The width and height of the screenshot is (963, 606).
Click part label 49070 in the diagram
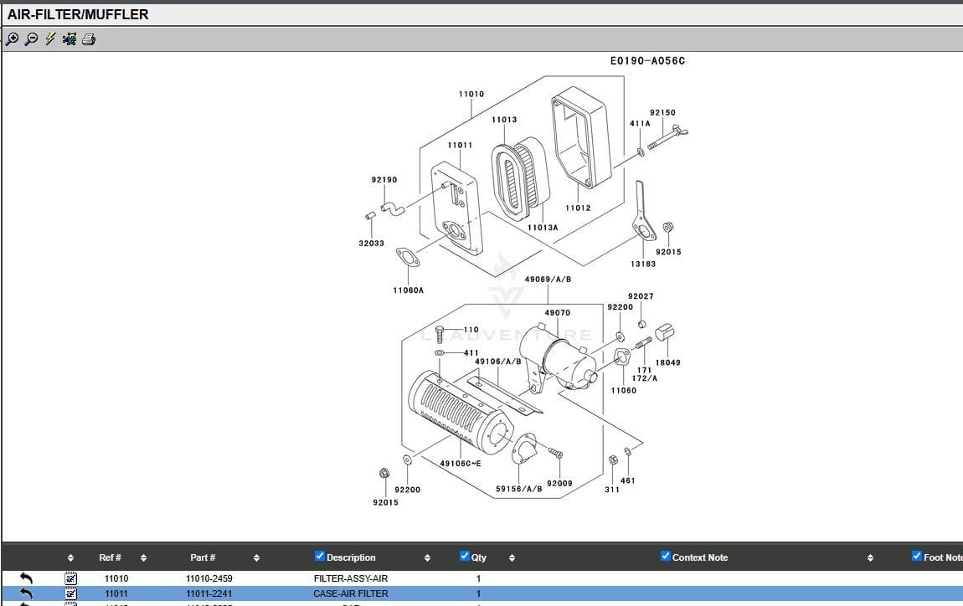[557, 313]
